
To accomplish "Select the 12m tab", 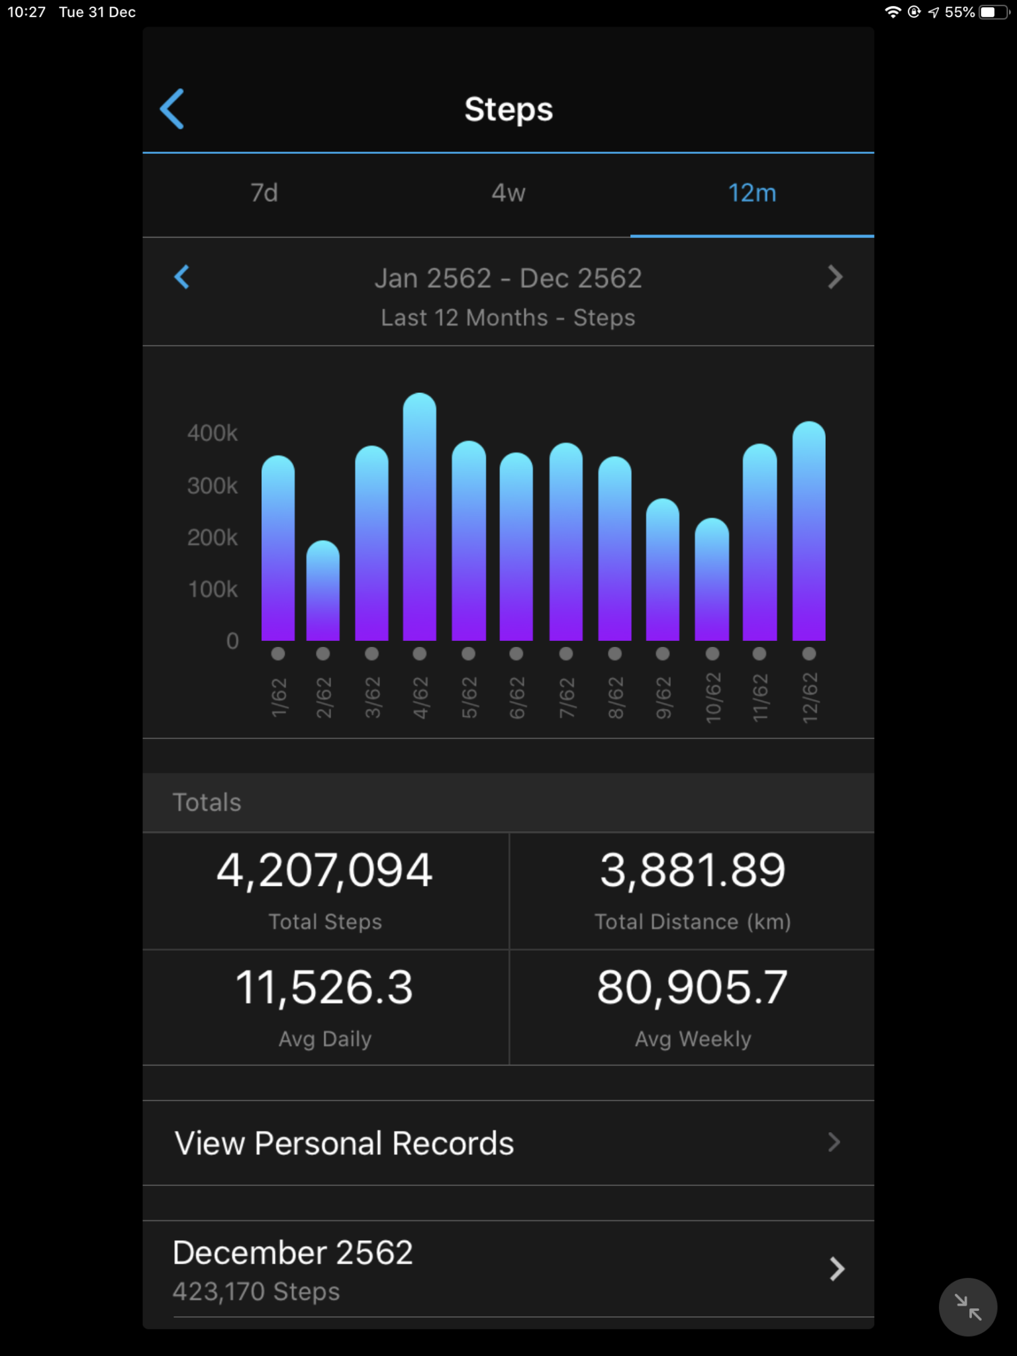I will point(751,193).
